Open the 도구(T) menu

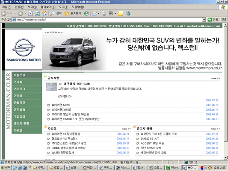64,7
